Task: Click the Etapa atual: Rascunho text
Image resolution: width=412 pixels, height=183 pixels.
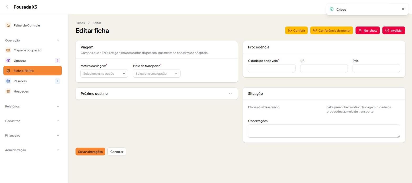Action: [264, 107]
